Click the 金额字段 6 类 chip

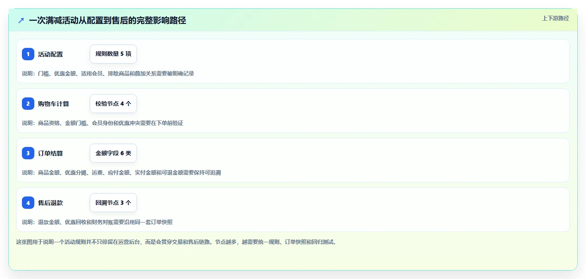point(113,153)
